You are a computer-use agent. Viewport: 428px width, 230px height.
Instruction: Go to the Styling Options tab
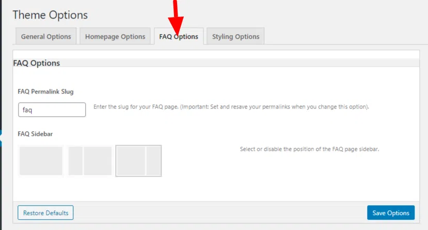[x=235, y=37]
